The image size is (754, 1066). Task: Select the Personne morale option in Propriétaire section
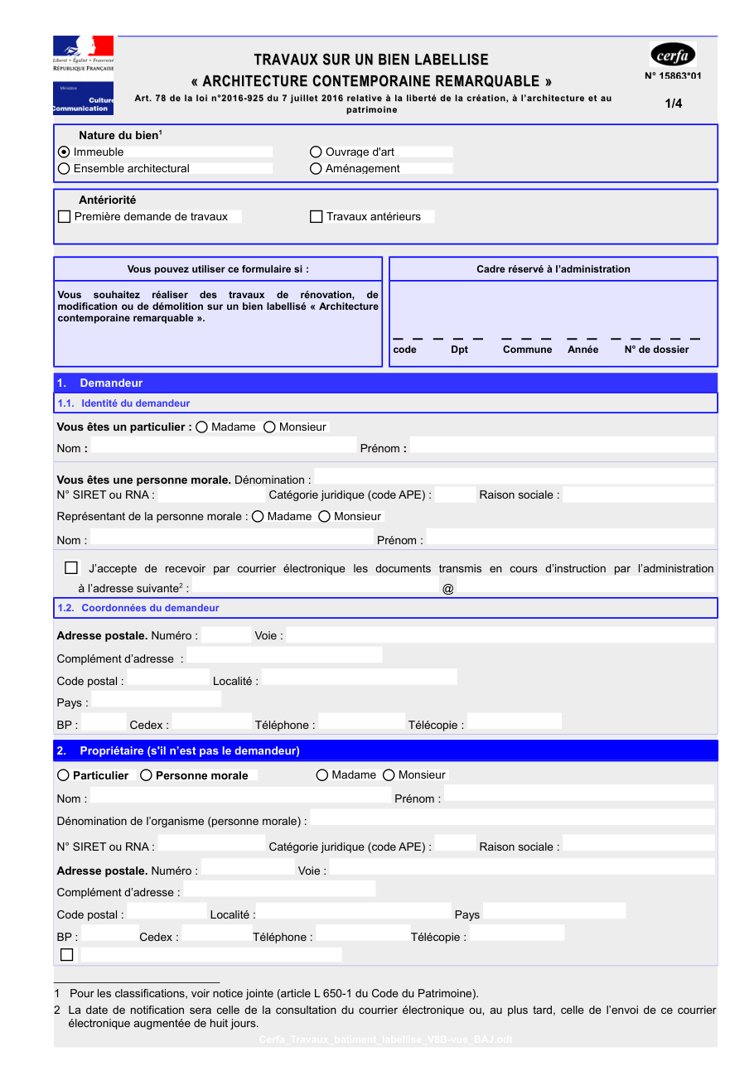(x=146, y=775)
